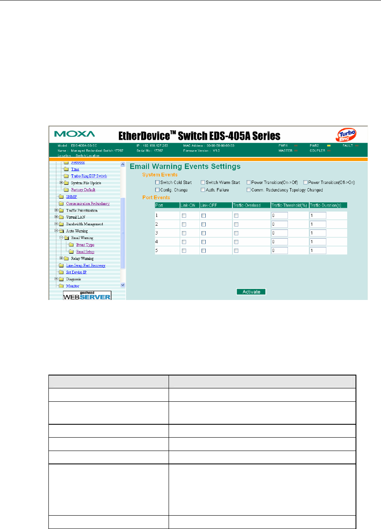Check Link-ON for port 1
381x529 pixels.
pyautogui.click(x=184, y=216)
